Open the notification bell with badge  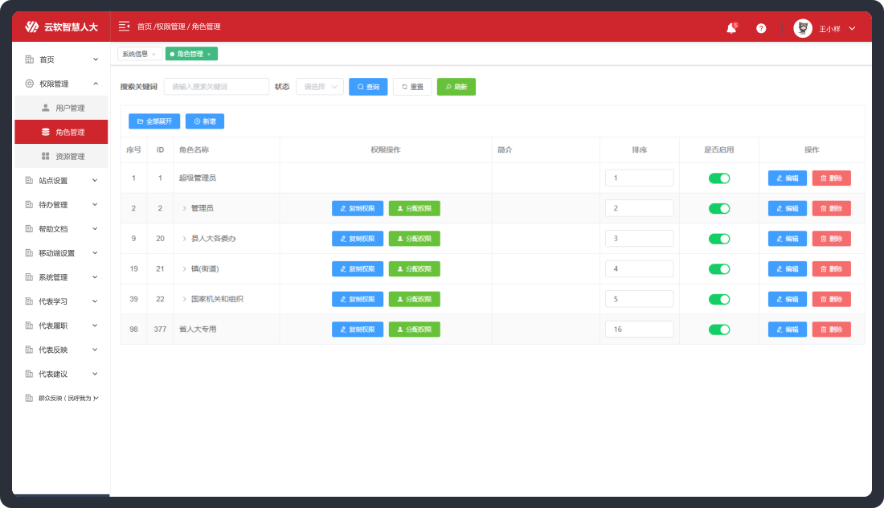click(x=731, y=27)
